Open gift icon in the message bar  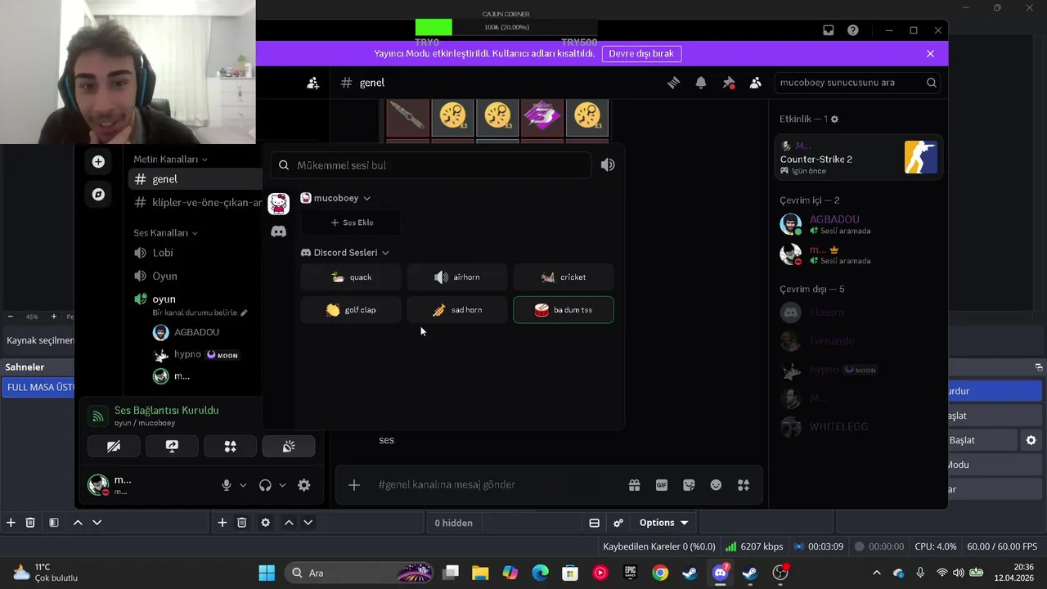click(634, 485)
